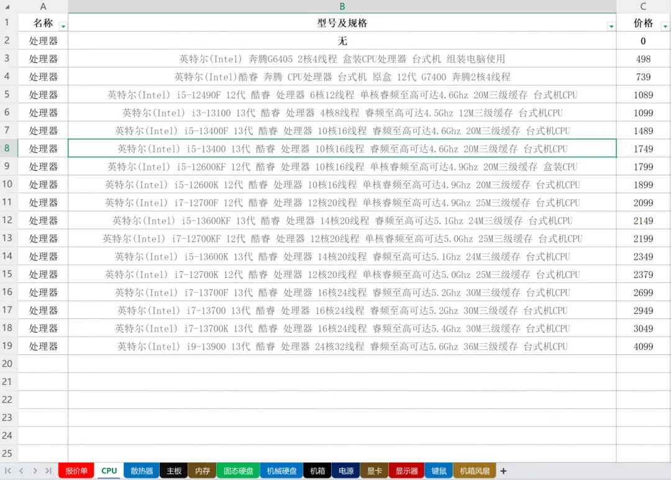671x480 pixels.
Task: Open the 内存 sheet tab
Action: [x=203, y=471]
